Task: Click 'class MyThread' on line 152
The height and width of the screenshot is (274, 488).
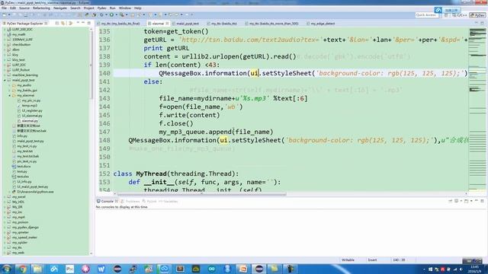Action: [x=140, y=174]
